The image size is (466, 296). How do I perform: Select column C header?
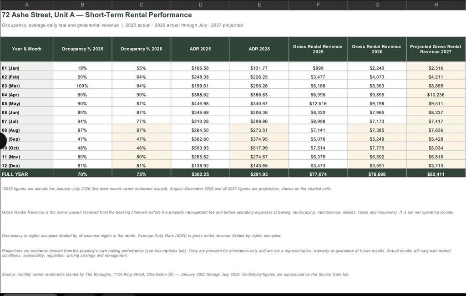[142, 5]
